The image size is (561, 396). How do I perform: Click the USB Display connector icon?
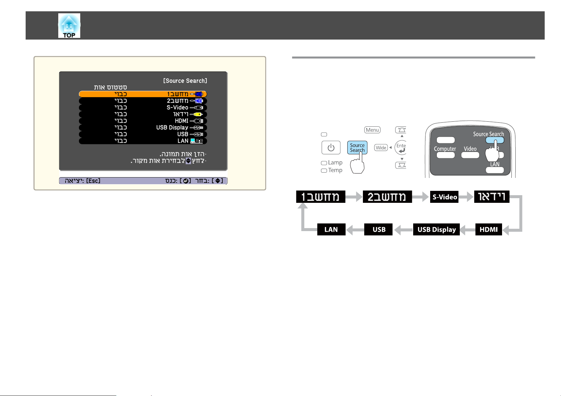(x=196, y=127)
